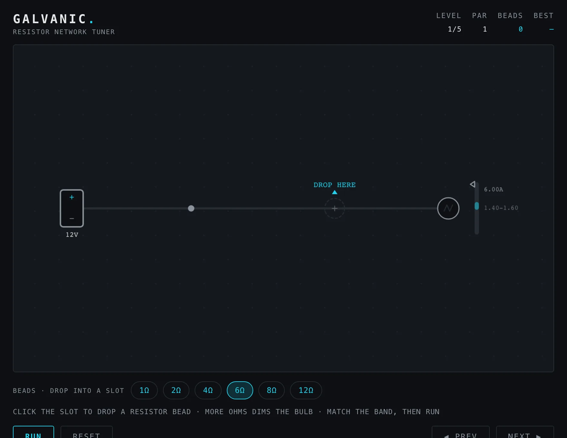Viewport: 567px width, 438px height.
Task: Click the BEADS · DROP INTO A SLOT label
Action: coord(69,391)
